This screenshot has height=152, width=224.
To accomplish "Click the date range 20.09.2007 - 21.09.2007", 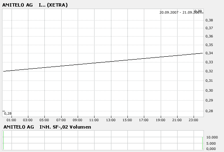I will tap(180, 12).
